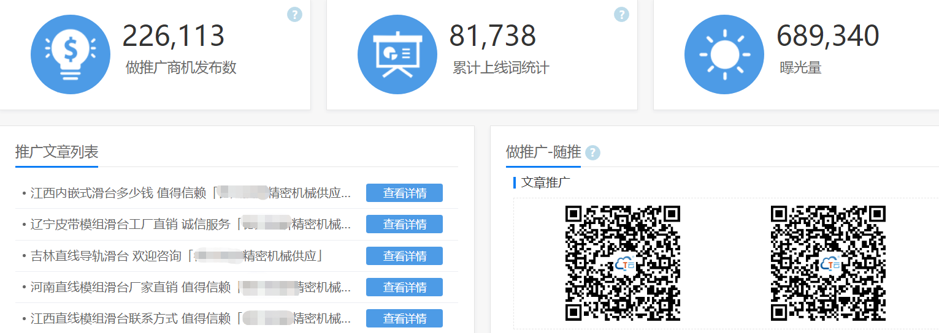The height and width of the screenshot is (333, 939).
Task: View details for 河南直线模组滑台厂家直销 article
Action: tap(404, 287)
